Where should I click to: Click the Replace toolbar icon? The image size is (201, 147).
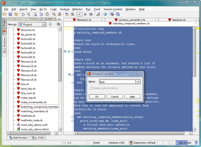tap(60, 14)
